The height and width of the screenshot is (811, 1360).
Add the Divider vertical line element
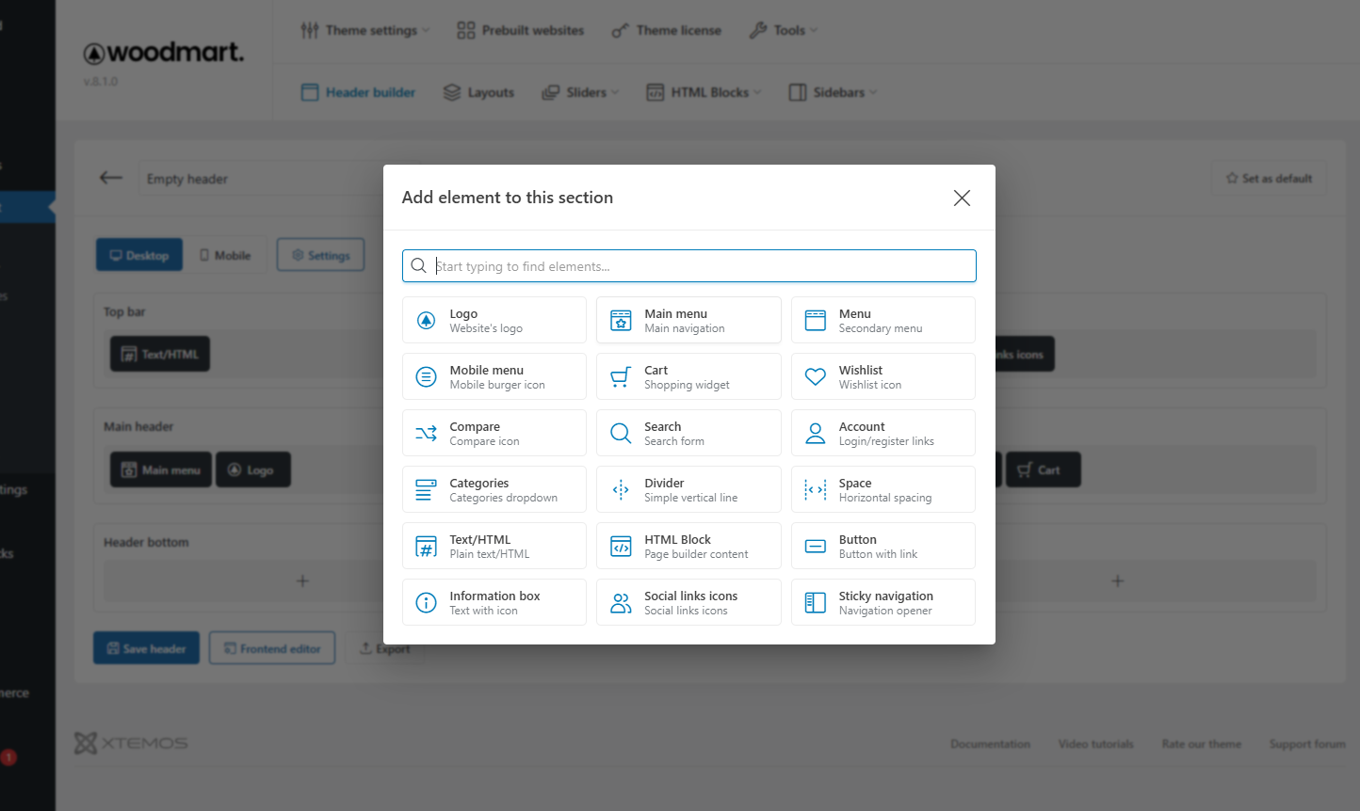688,489
